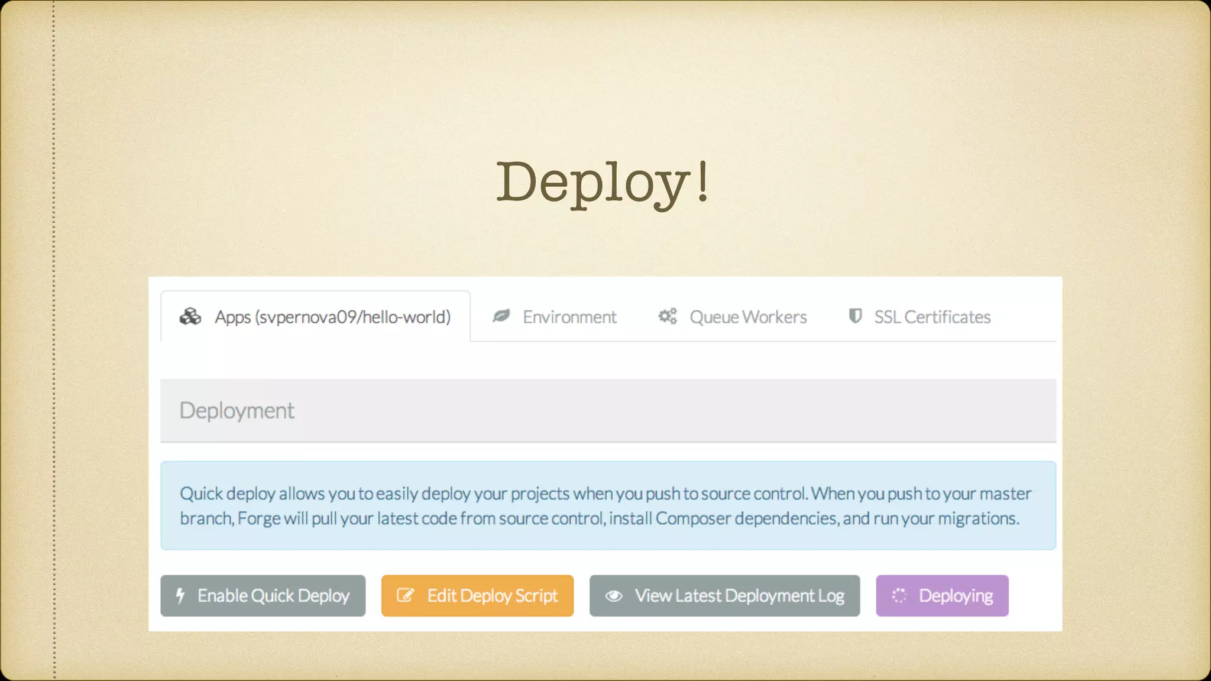Go to the SSL Certificates tab

(x=919, y=317)
